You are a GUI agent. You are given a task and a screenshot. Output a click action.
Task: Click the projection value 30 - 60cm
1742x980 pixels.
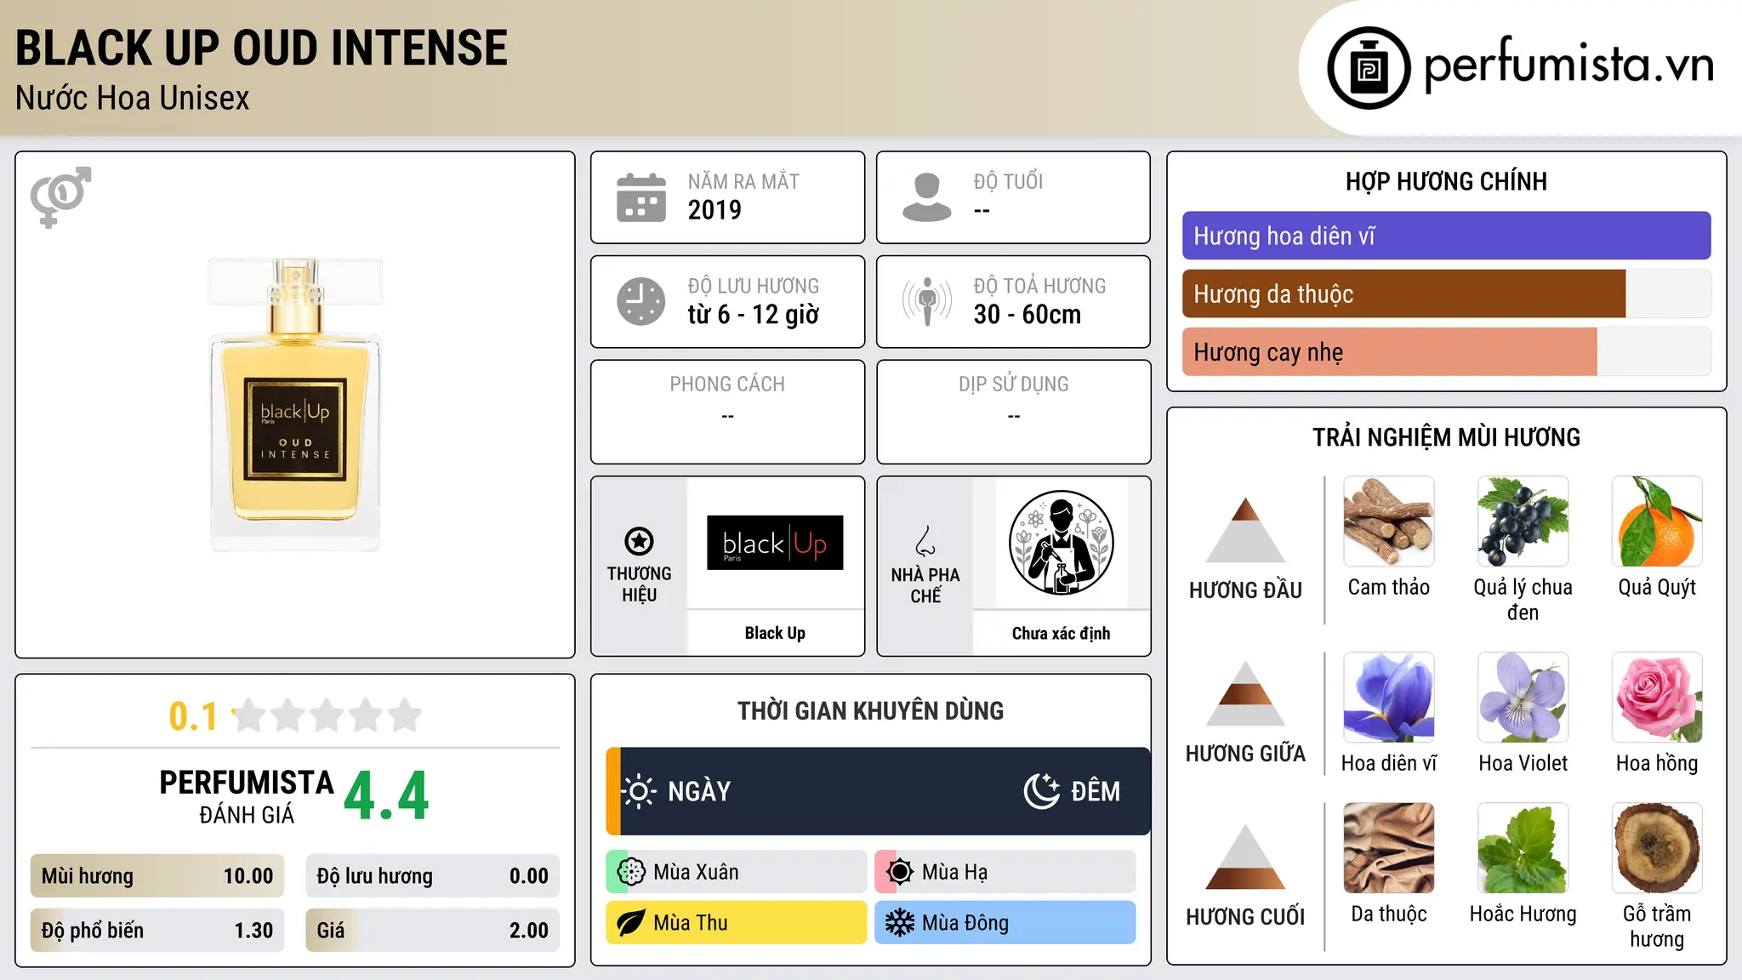[1027, 315]
